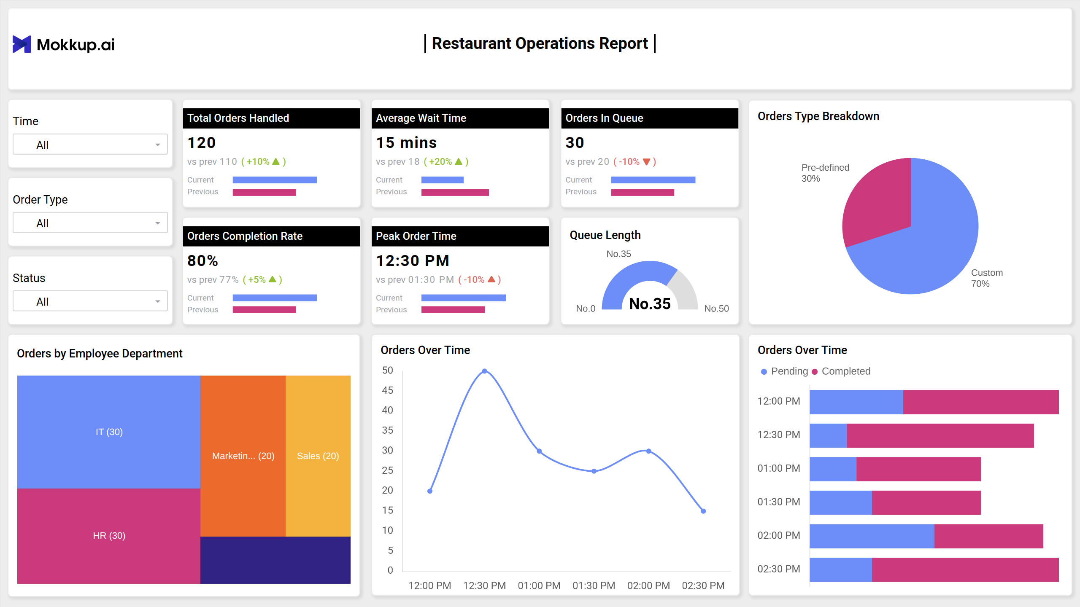The image size is (1080, 607).
Task: Click the Peak Order Time value 12:30 PM
Action: [x=413, y=261]
